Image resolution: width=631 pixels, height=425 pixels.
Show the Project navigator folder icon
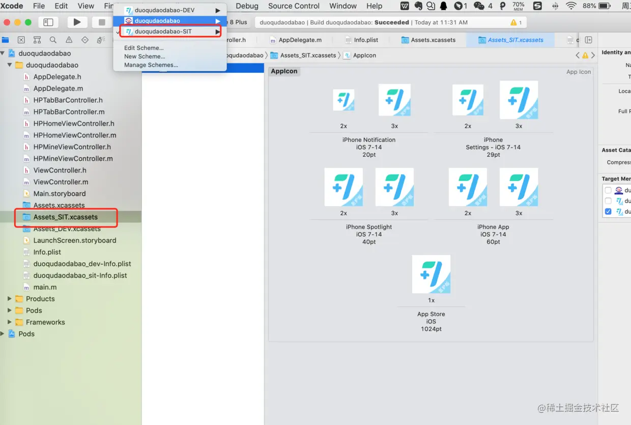[6, 40]
